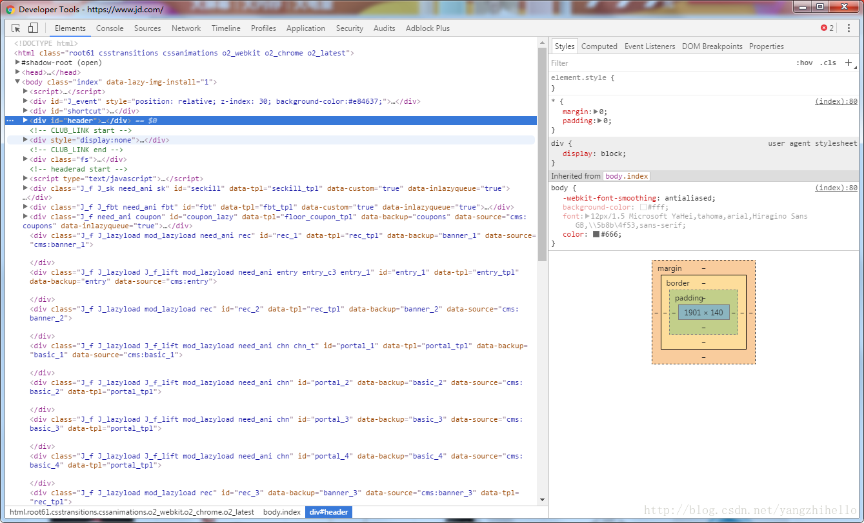Select html.root61 breadcrumb item
The image size is (864, 523).
pos(132,512)
